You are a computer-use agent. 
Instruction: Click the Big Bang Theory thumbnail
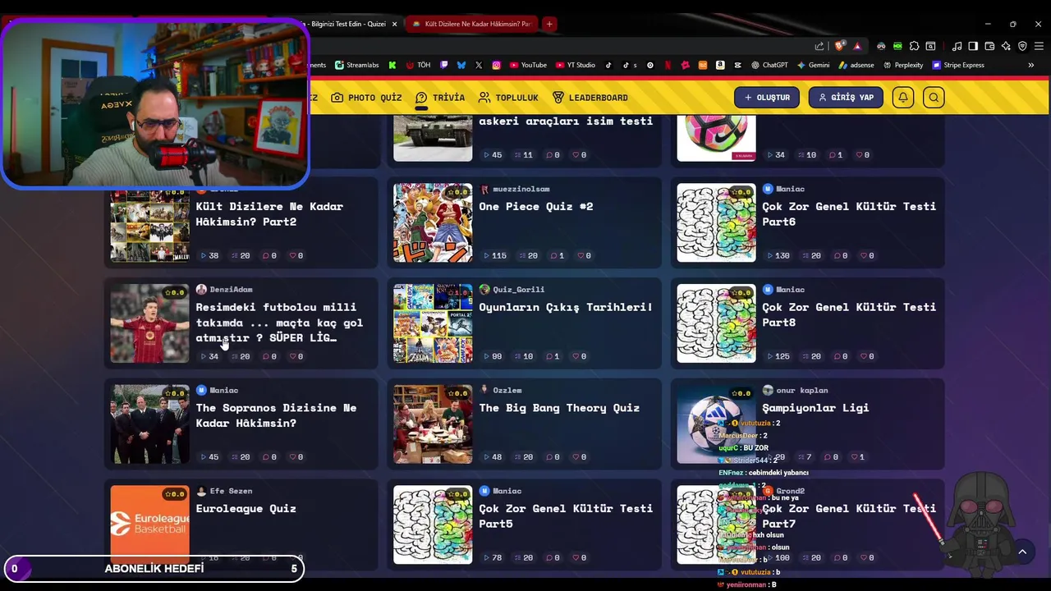click(x=433, y=424)
